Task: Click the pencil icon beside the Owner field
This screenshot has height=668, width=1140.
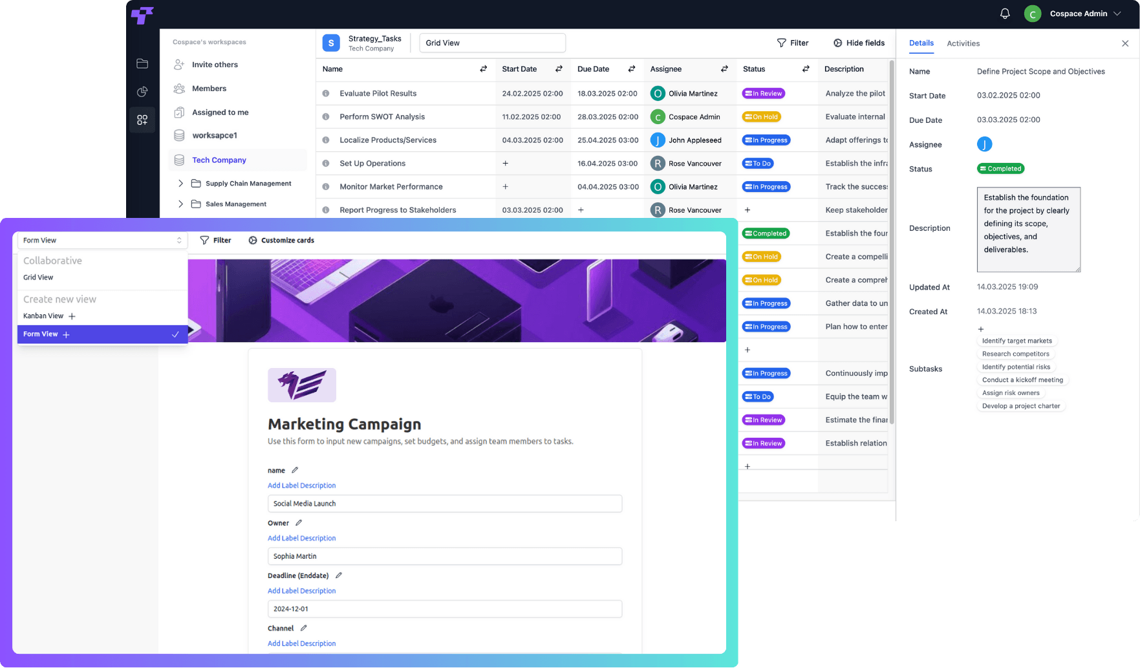Action: pyautogui.click(x=299, y=522)
